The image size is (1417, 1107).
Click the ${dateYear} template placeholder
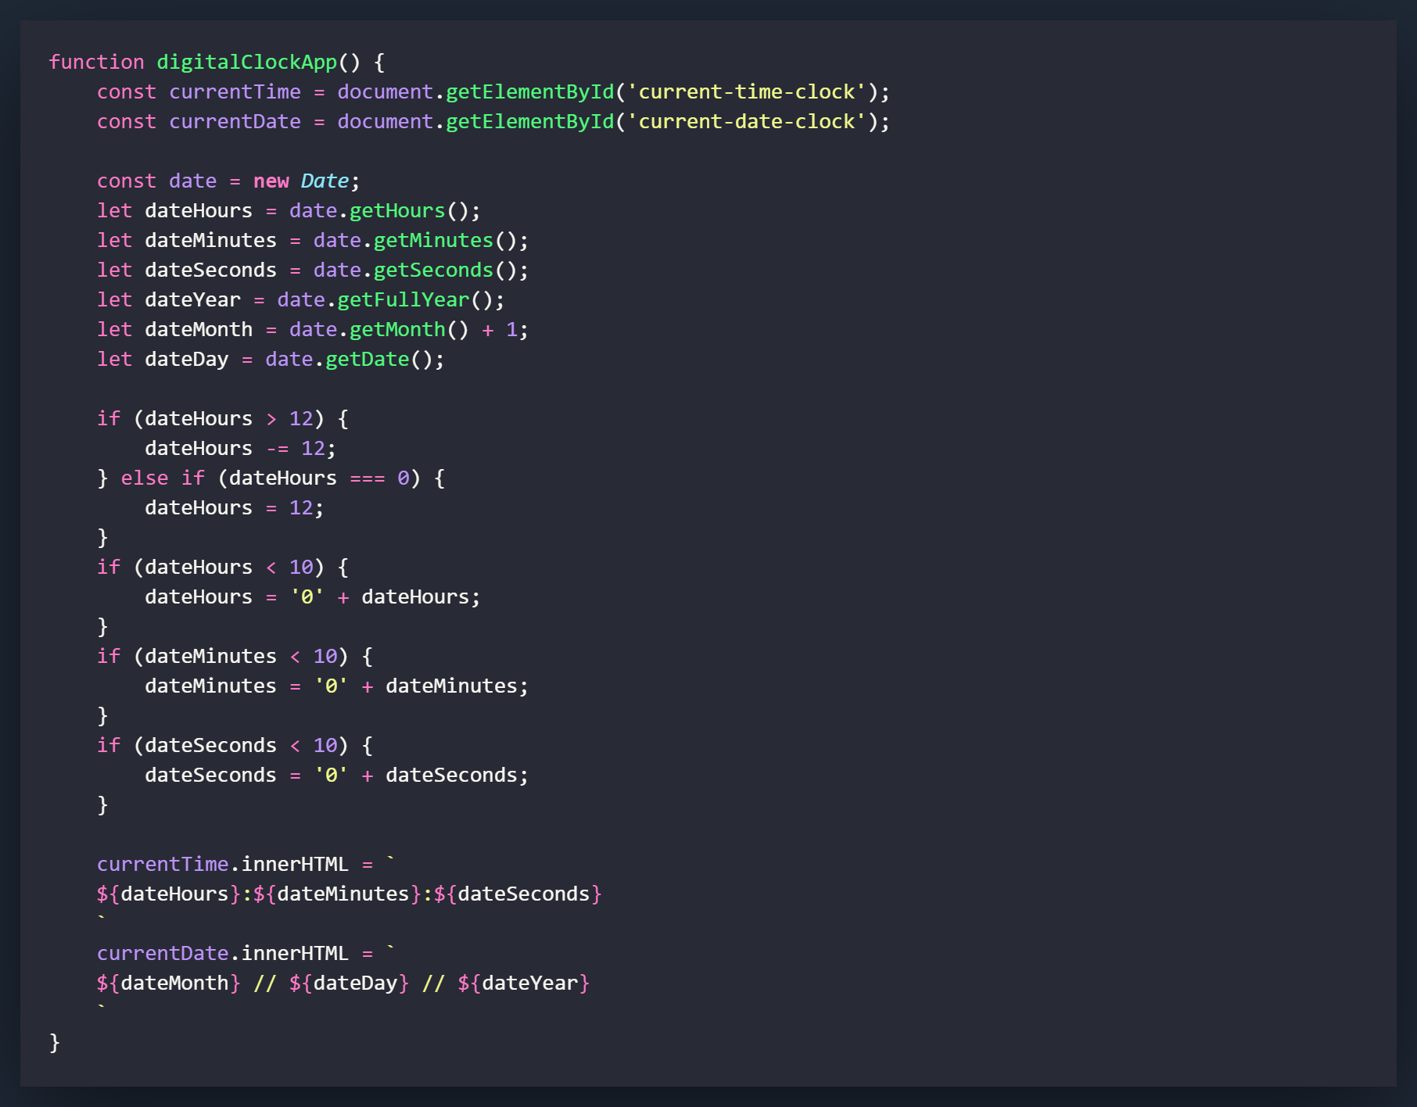coord(524,983)
